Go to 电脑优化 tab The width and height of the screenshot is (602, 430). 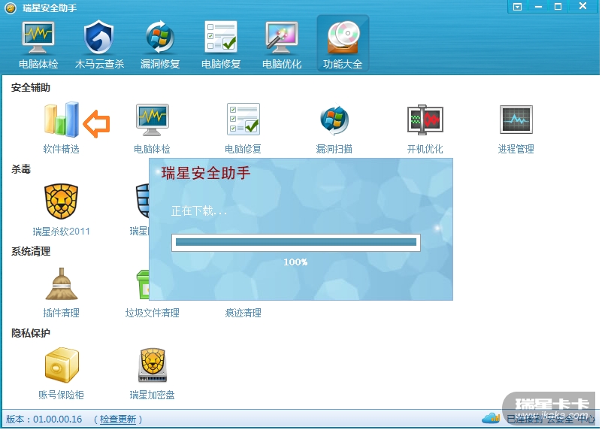pos(281,45)
